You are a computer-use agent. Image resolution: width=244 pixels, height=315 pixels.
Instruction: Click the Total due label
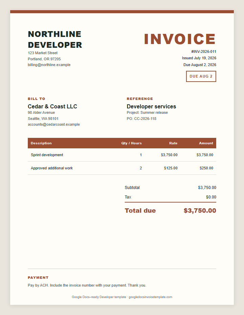pyautogui.click(x=140, y=211)
